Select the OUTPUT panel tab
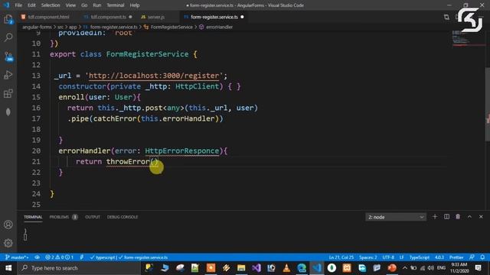 click(93, 217)
